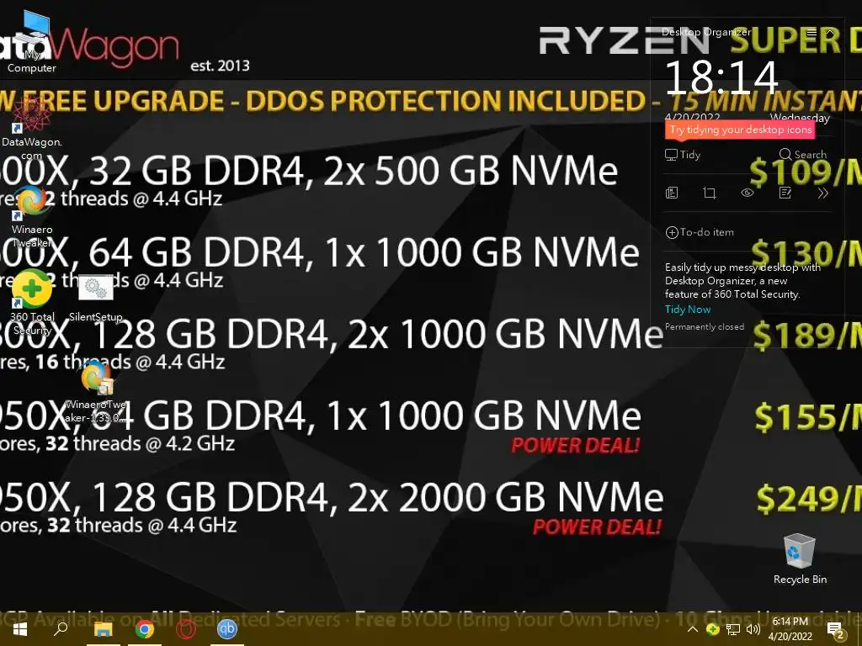Open the volume control tray icon
862x646 pixels.
click(753, 629)
